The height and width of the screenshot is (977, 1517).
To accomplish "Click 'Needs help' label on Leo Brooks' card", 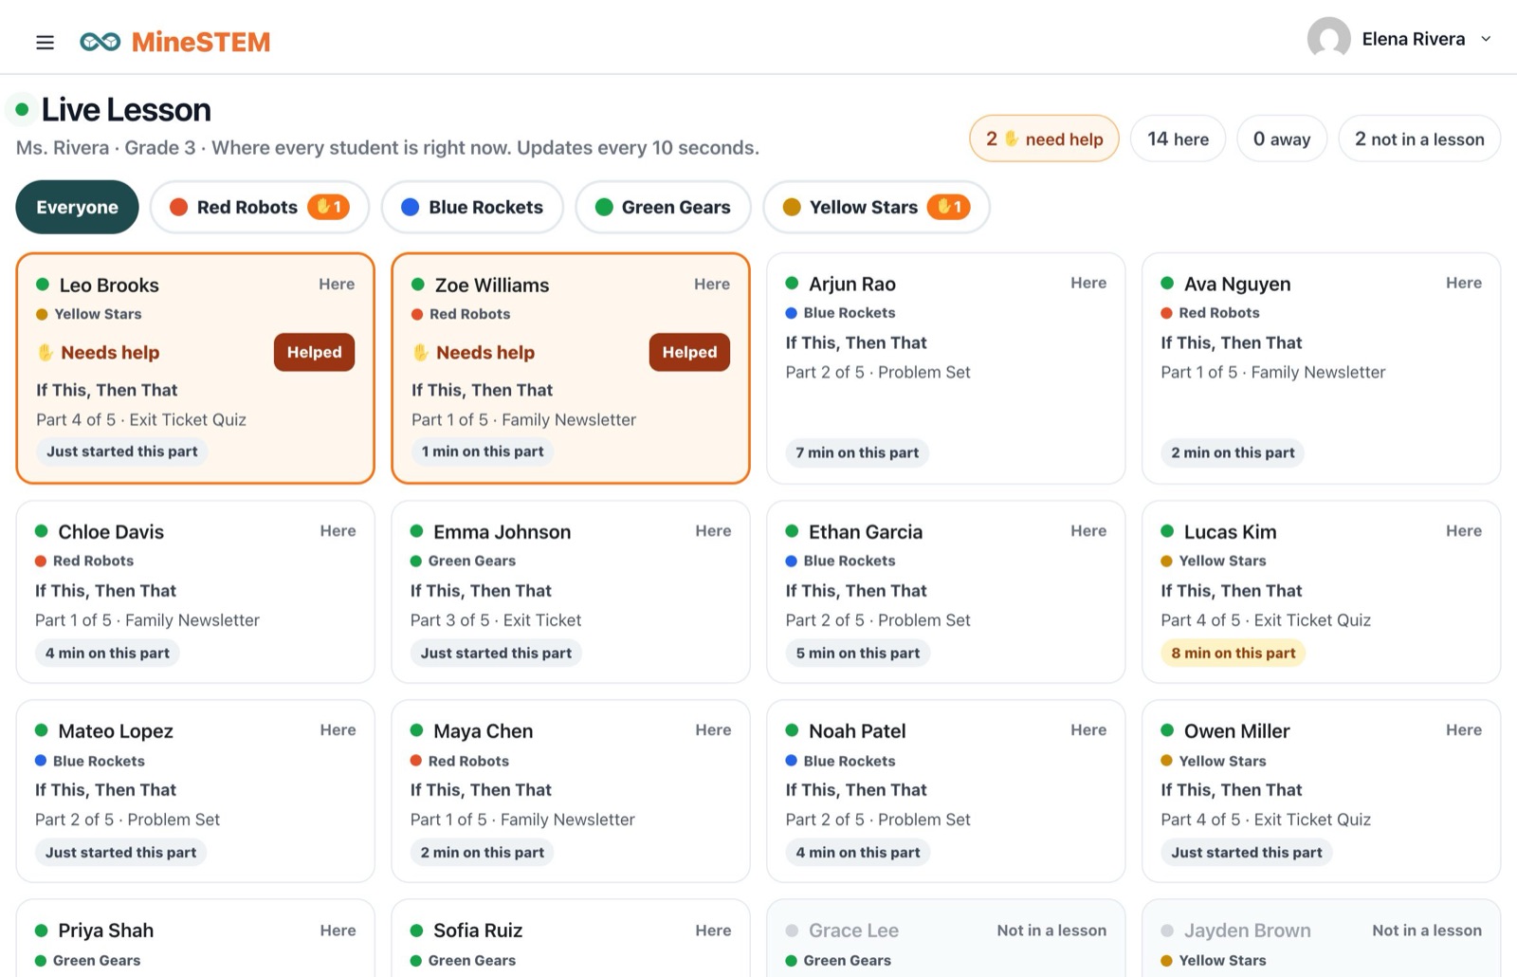I will pos(110,353).
